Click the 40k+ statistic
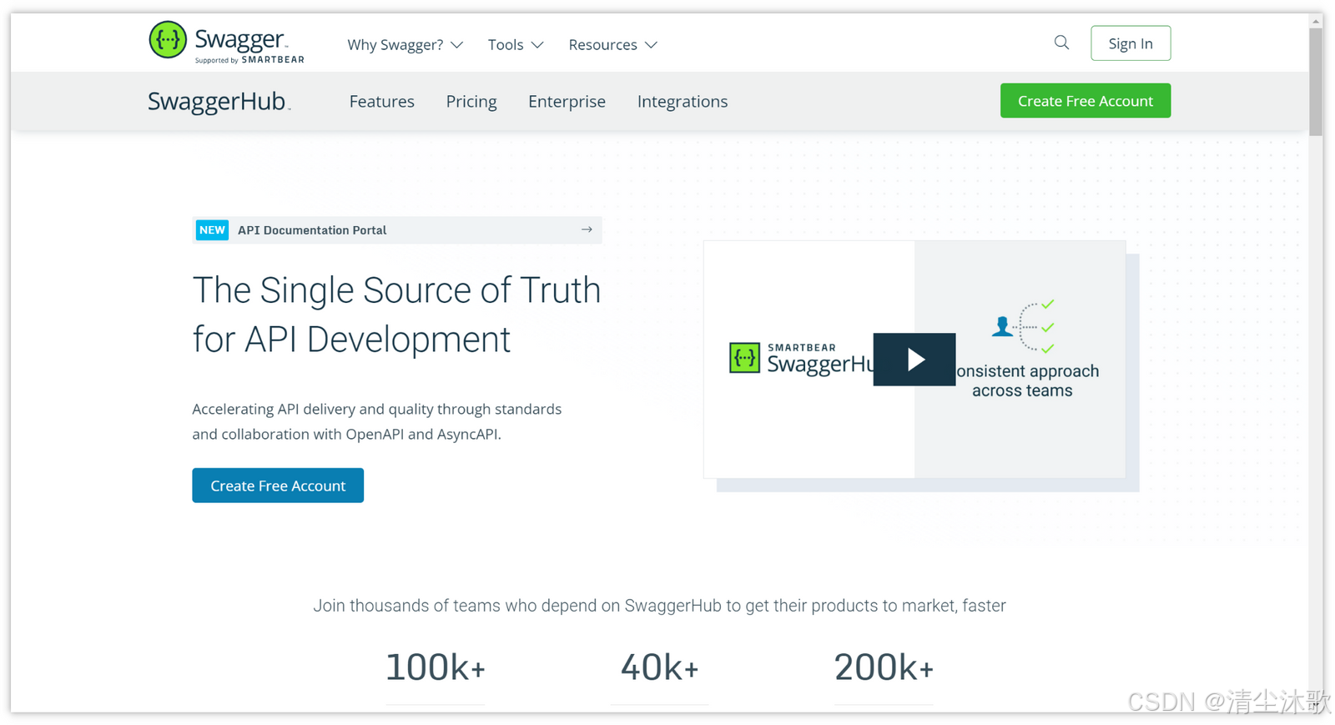The width and height of the screenshot is (1335, 725). coord(659,667)
